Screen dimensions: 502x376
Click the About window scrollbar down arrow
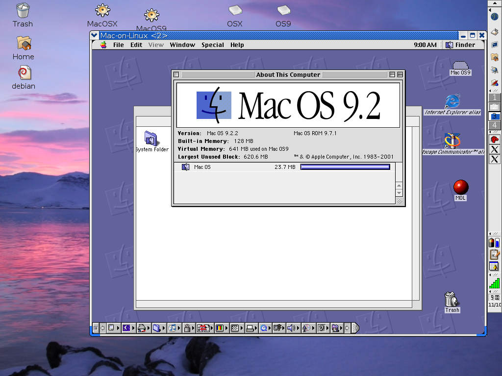399,193
